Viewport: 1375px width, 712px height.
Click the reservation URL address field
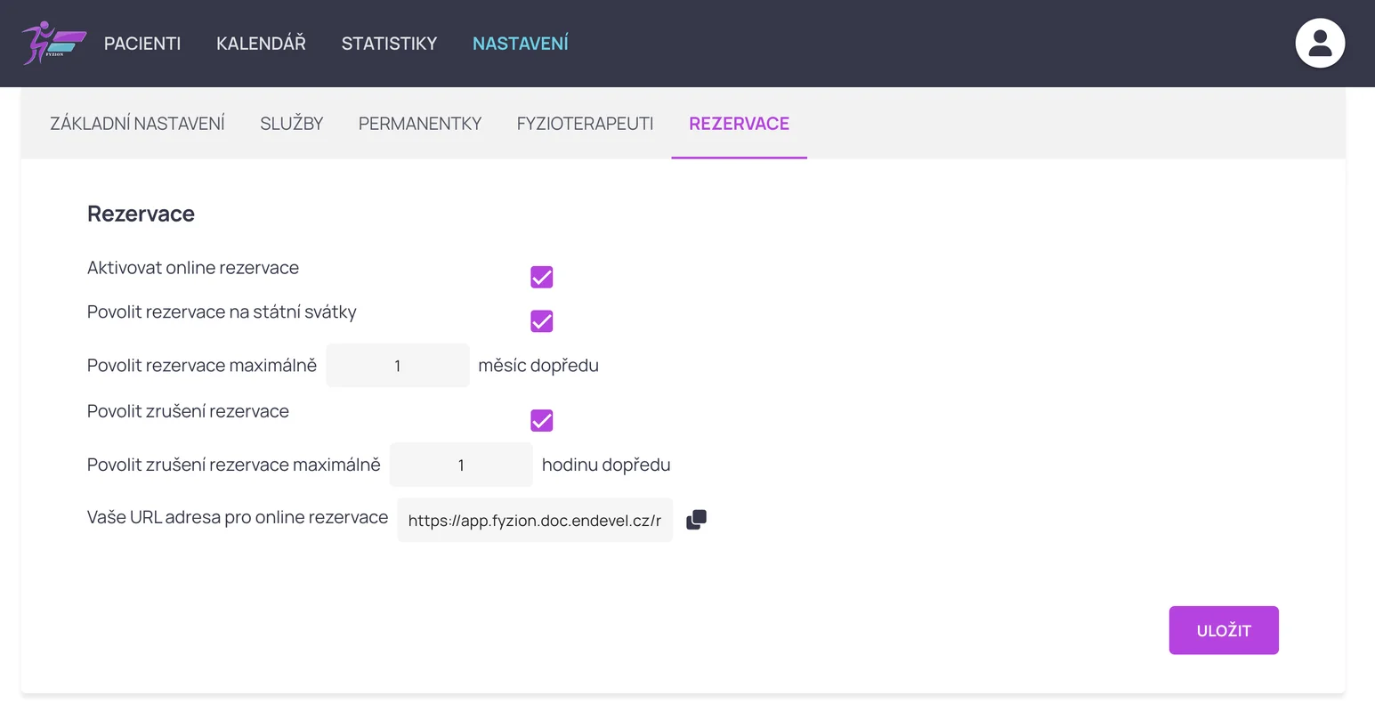534,521
